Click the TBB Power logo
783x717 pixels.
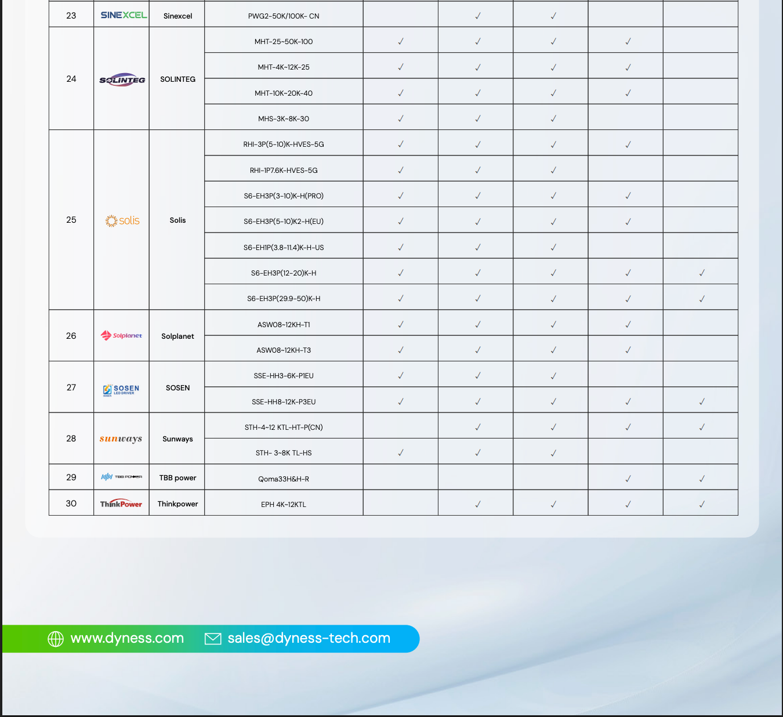click(122, 477)
